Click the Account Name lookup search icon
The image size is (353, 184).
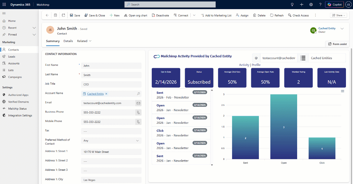139,94
